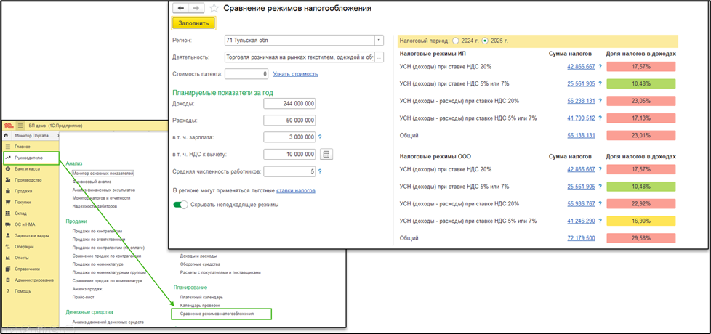Screen dimensions: 711x334
Task: Open the hamburger main menu in the title bar
Action: point(20,126)
